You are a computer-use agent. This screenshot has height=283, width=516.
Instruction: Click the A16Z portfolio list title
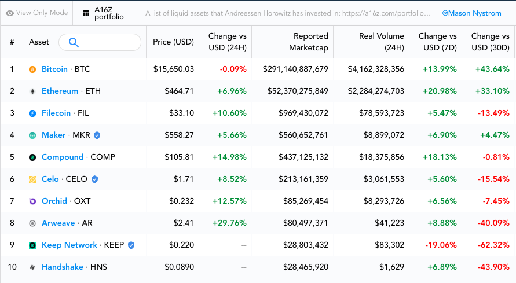point(109,13)
